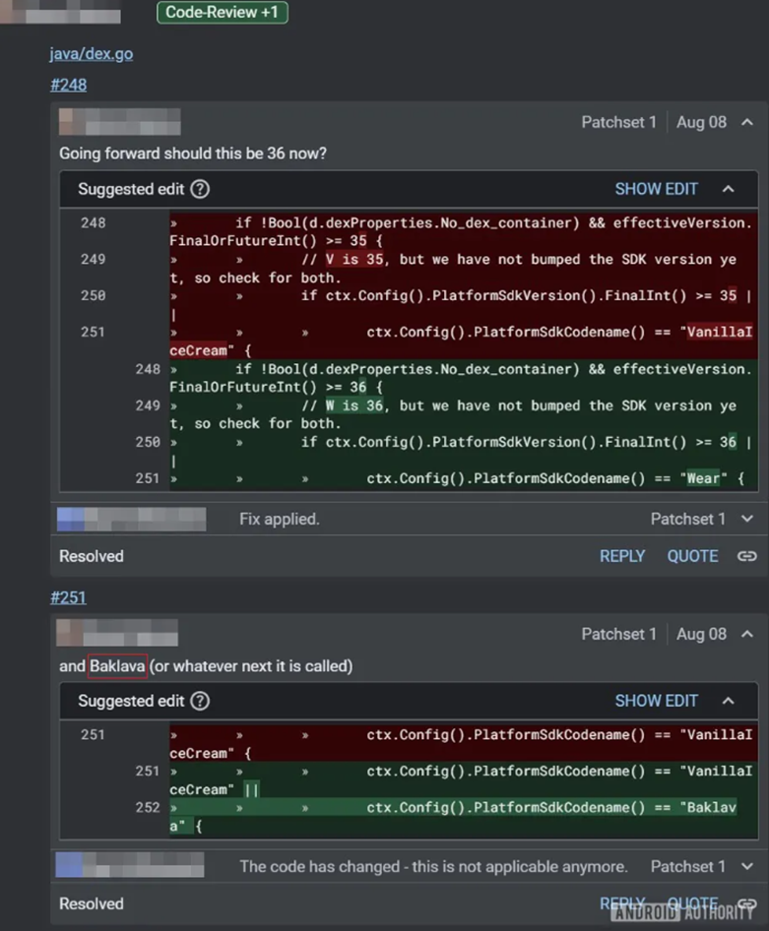Open the java/dex.go file link

[x=92, y=54]
